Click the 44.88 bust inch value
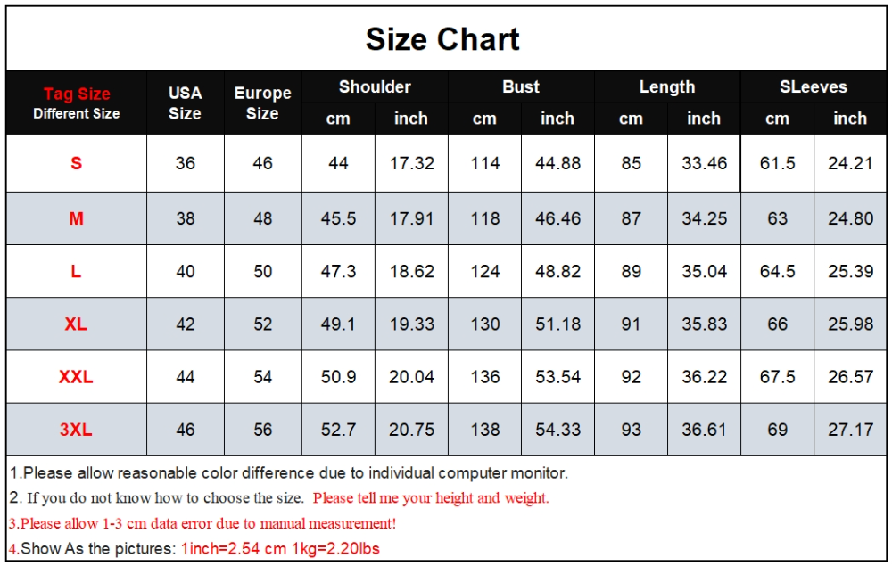The image size is (892, 566). [x=558, y=163]
